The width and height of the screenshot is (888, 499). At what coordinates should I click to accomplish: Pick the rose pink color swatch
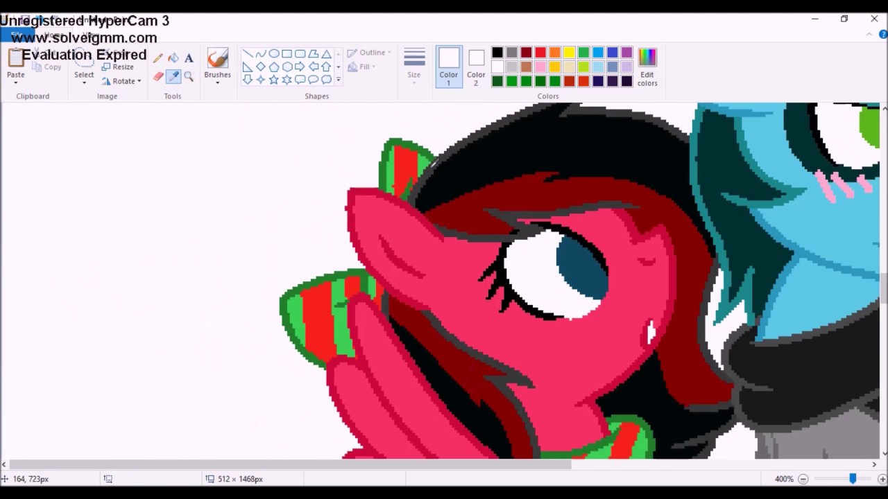(x=540, y=67)
